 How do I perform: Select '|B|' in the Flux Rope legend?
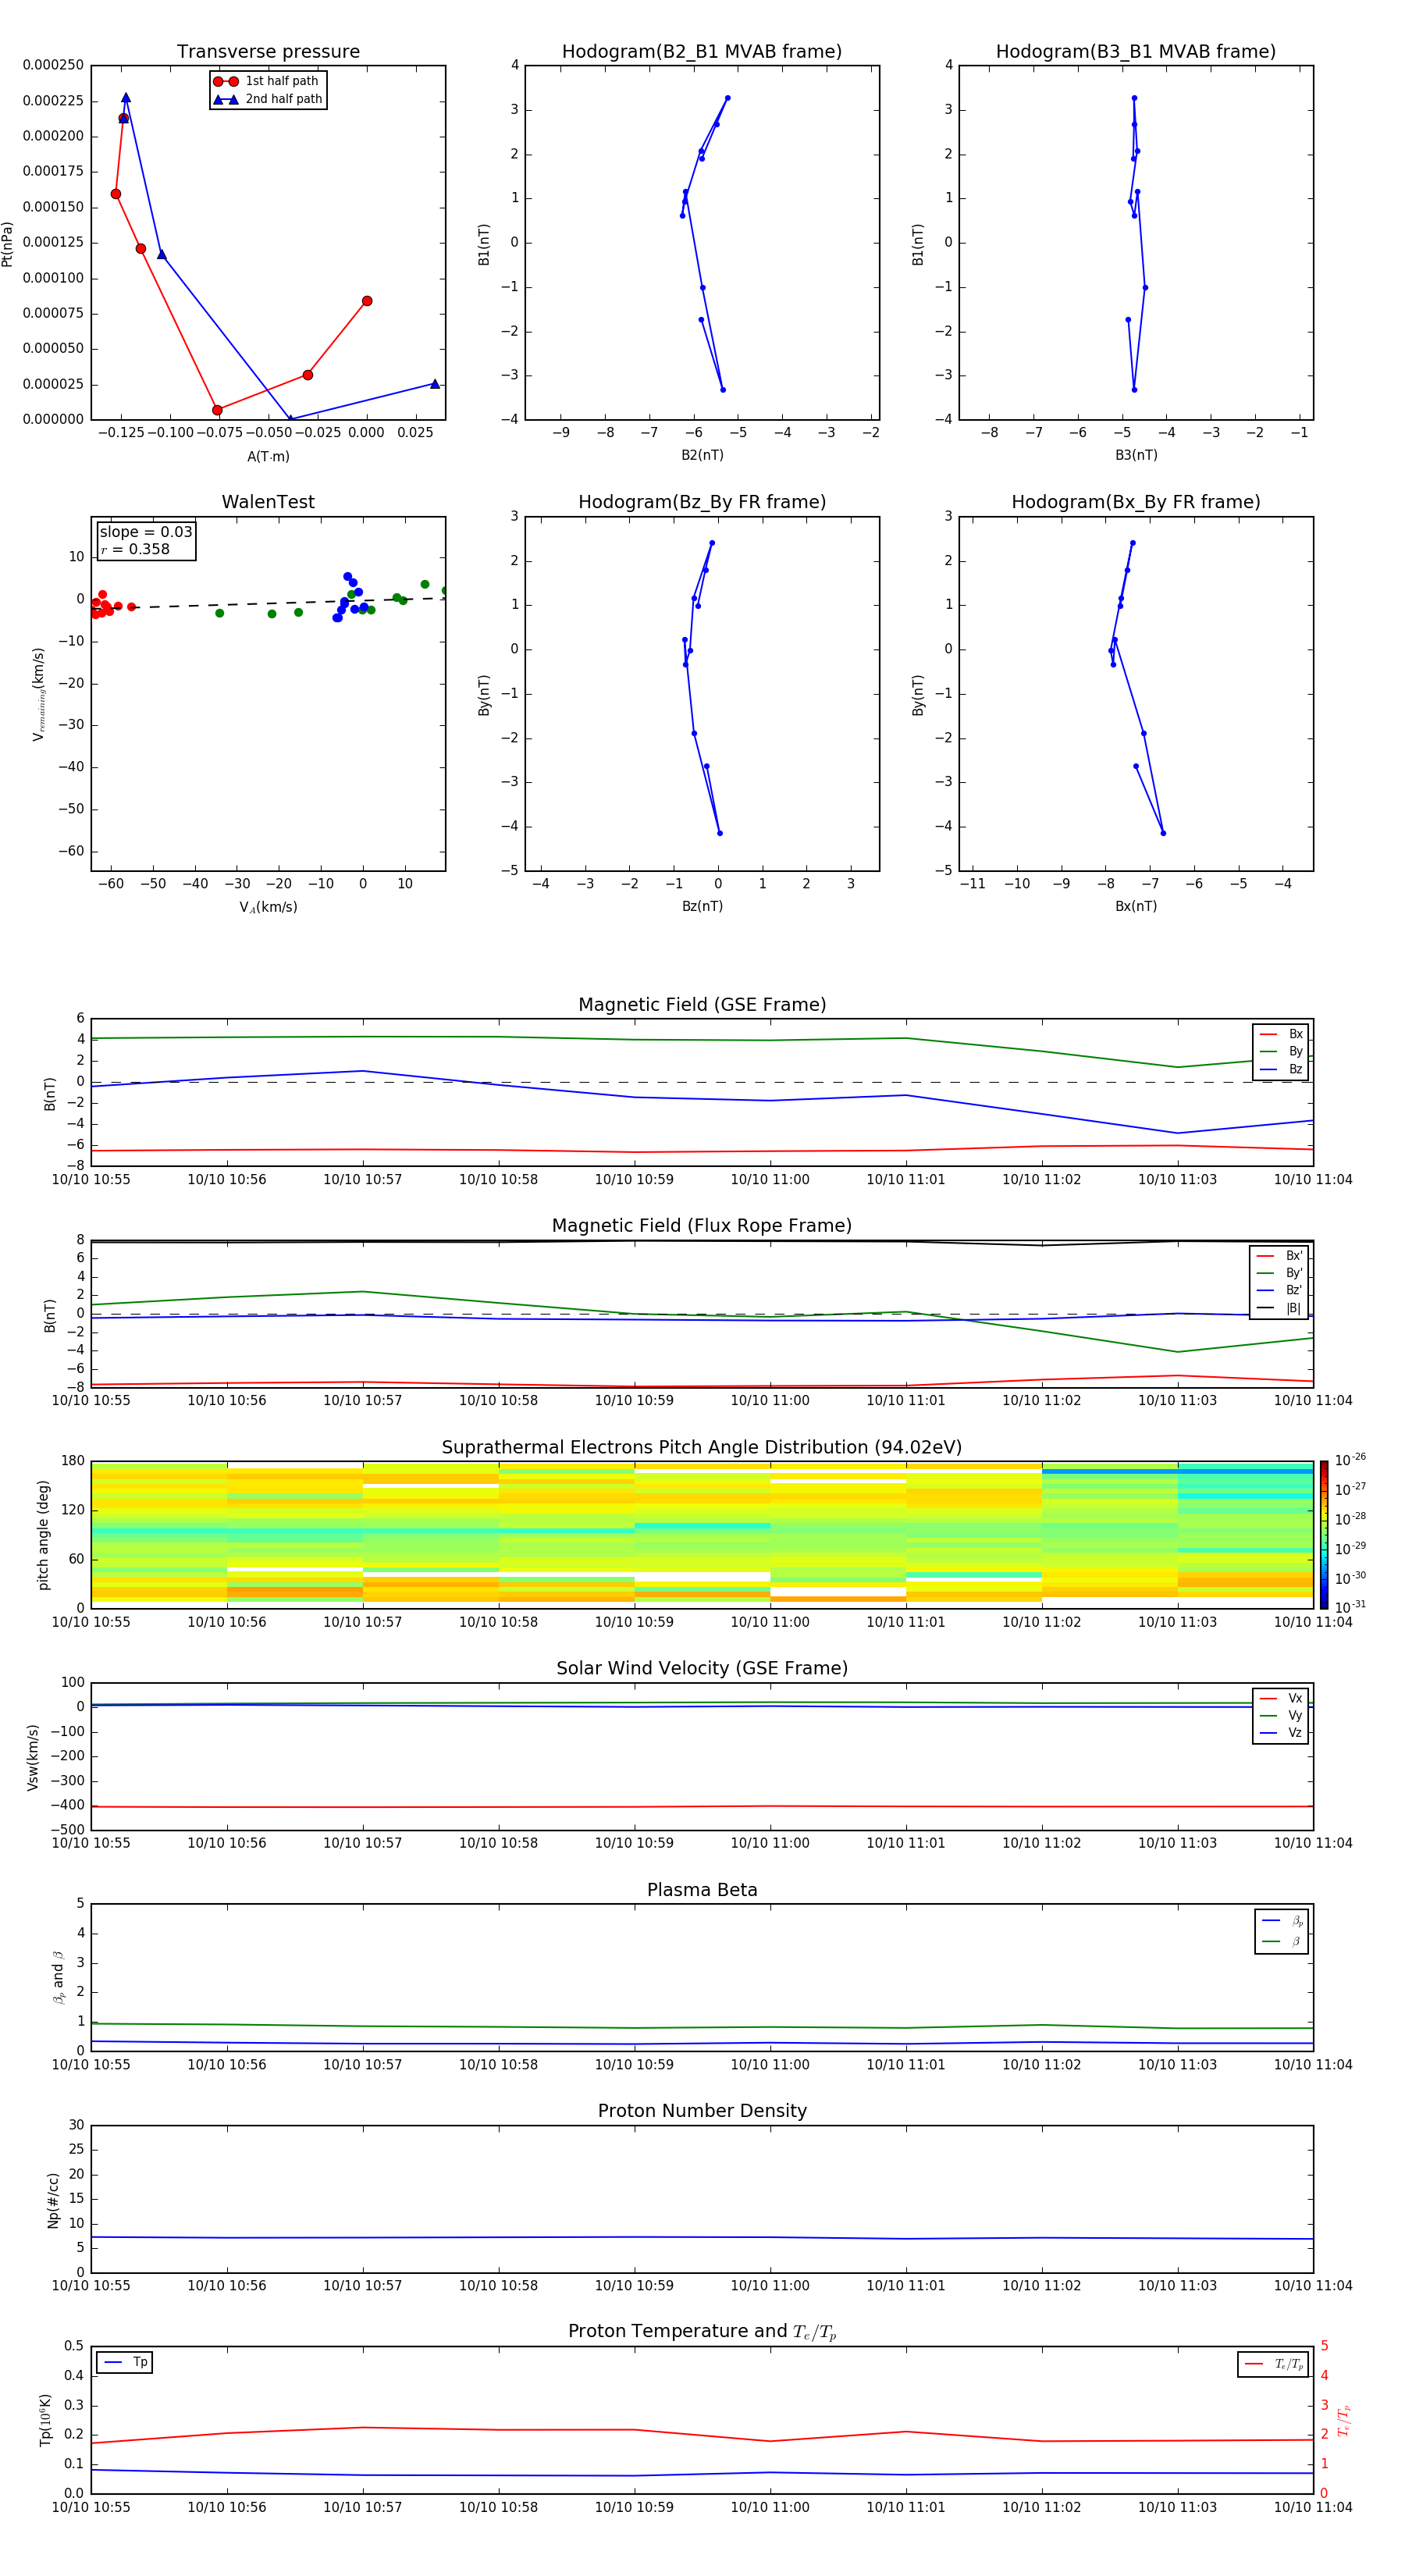tap(1279, 1308)
